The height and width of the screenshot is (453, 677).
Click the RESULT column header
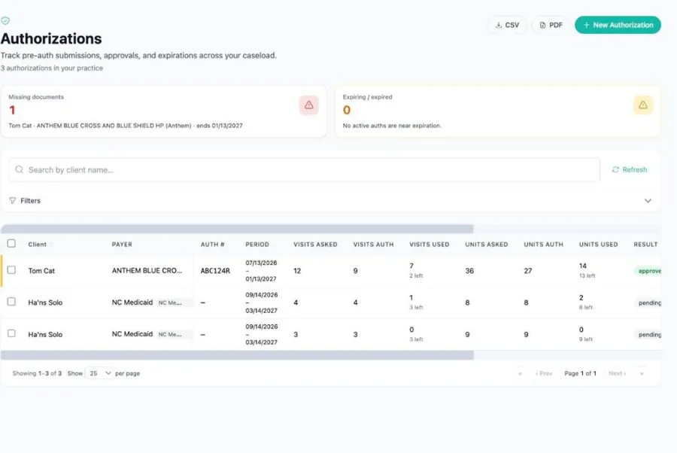pyautogui.click(x=646, y=245)
